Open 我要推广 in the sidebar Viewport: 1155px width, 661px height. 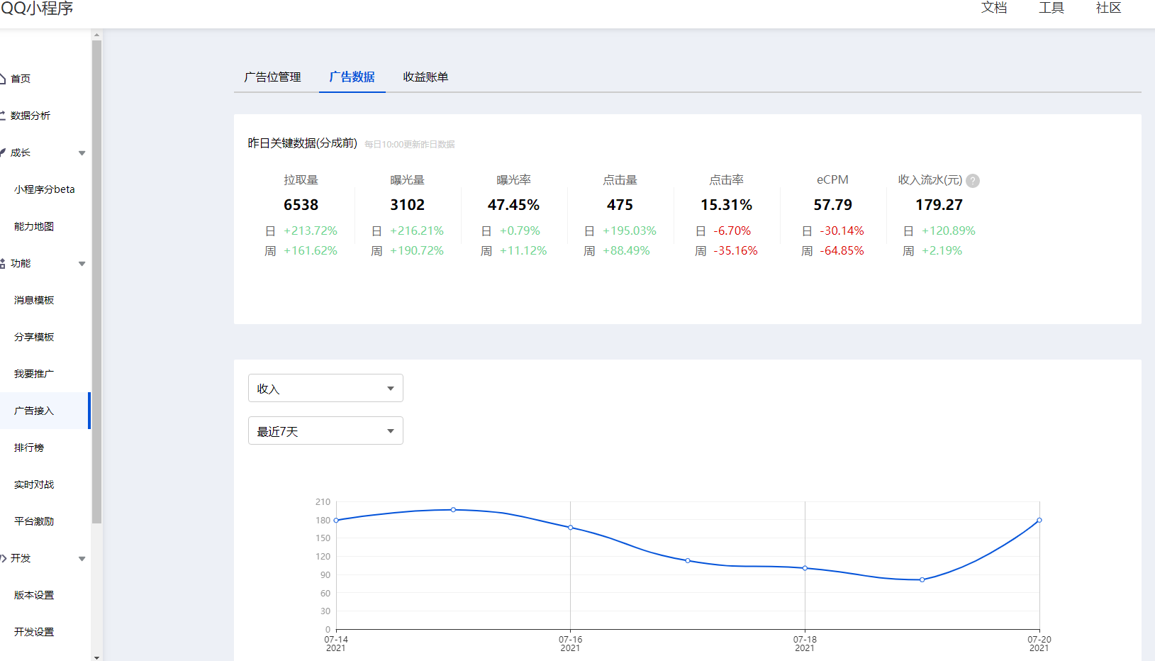(x=34, y=374)
